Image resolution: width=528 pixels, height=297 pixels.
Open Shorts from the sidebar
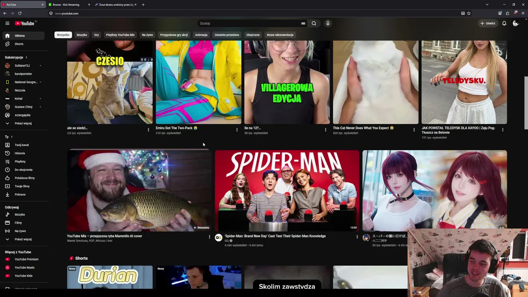pyautogui.click(x=24, y=44)
